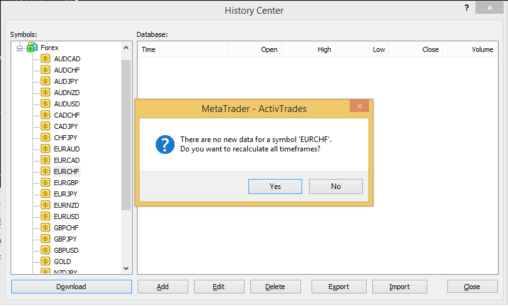Click the Edit button
This screenshot has height=306, width=508.
219,287
